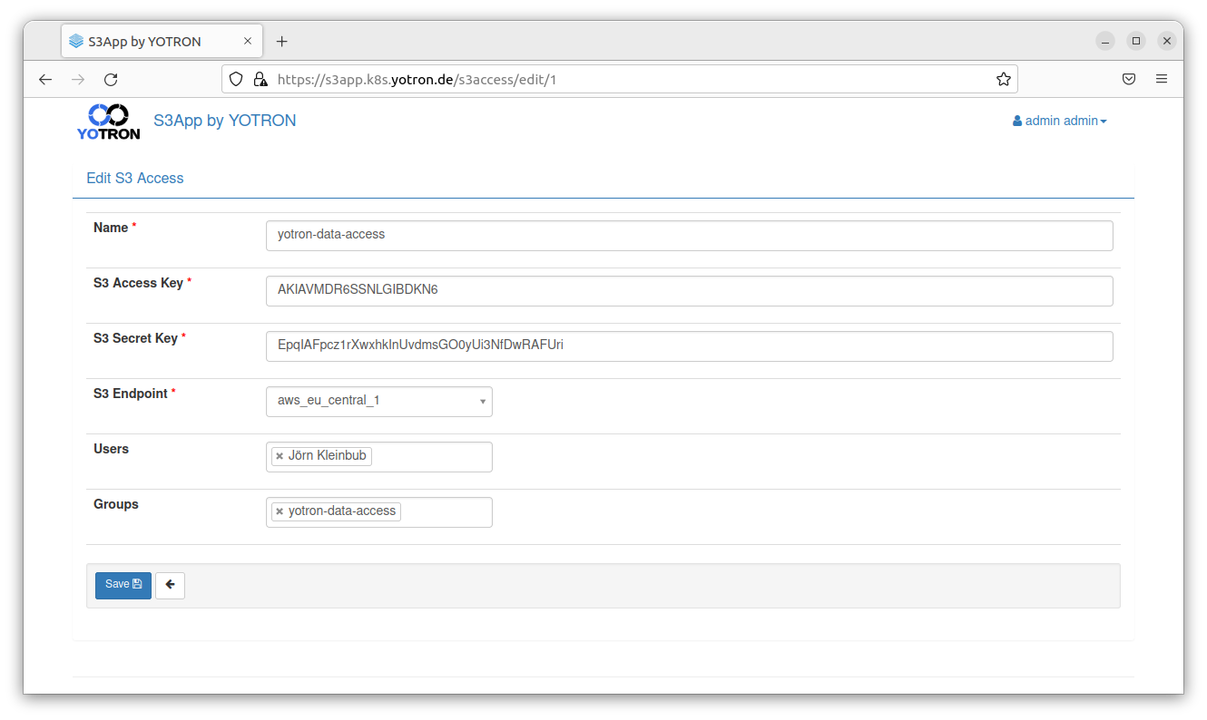Click the Groups multi-select box
The image size is (1207, 720).
pyautogui.click(x=379, y=512)
